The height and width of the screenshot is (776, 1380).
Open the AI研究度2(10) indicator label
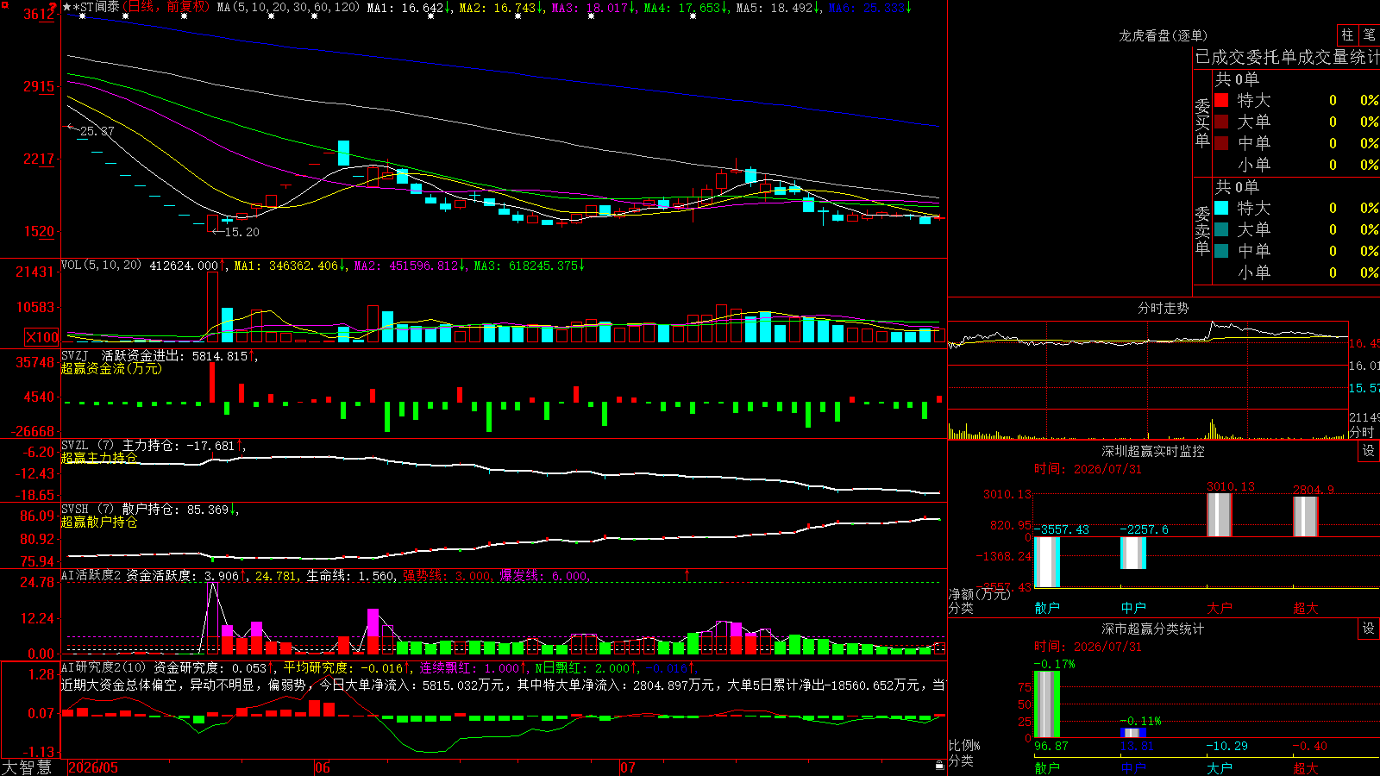click(103, 667)
